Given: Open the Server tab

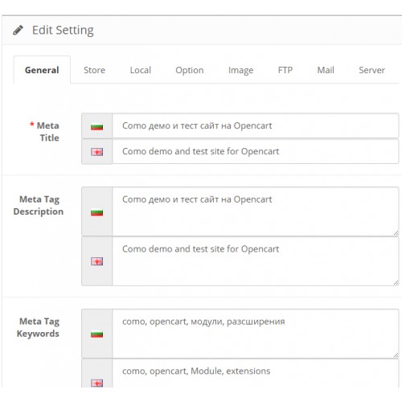Looking at the screenshot, I should click(x=371, y=70).
